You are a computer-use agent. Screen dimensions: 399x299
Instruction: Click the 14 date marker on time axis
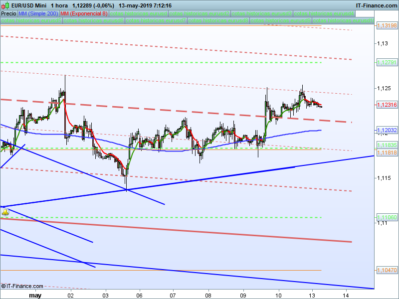pyautogui.click(x=346, y=295)
